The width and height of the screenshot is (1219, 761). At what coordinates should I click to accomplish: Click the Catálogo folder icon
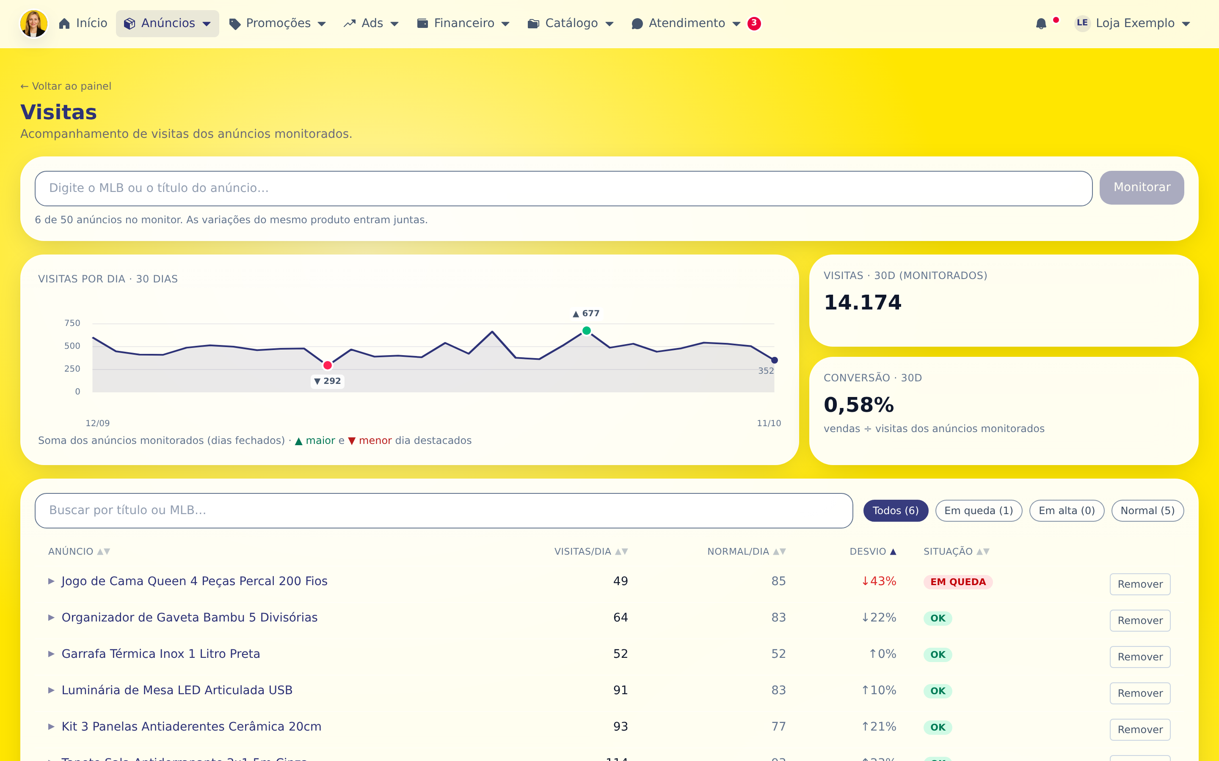coord(533,24)
